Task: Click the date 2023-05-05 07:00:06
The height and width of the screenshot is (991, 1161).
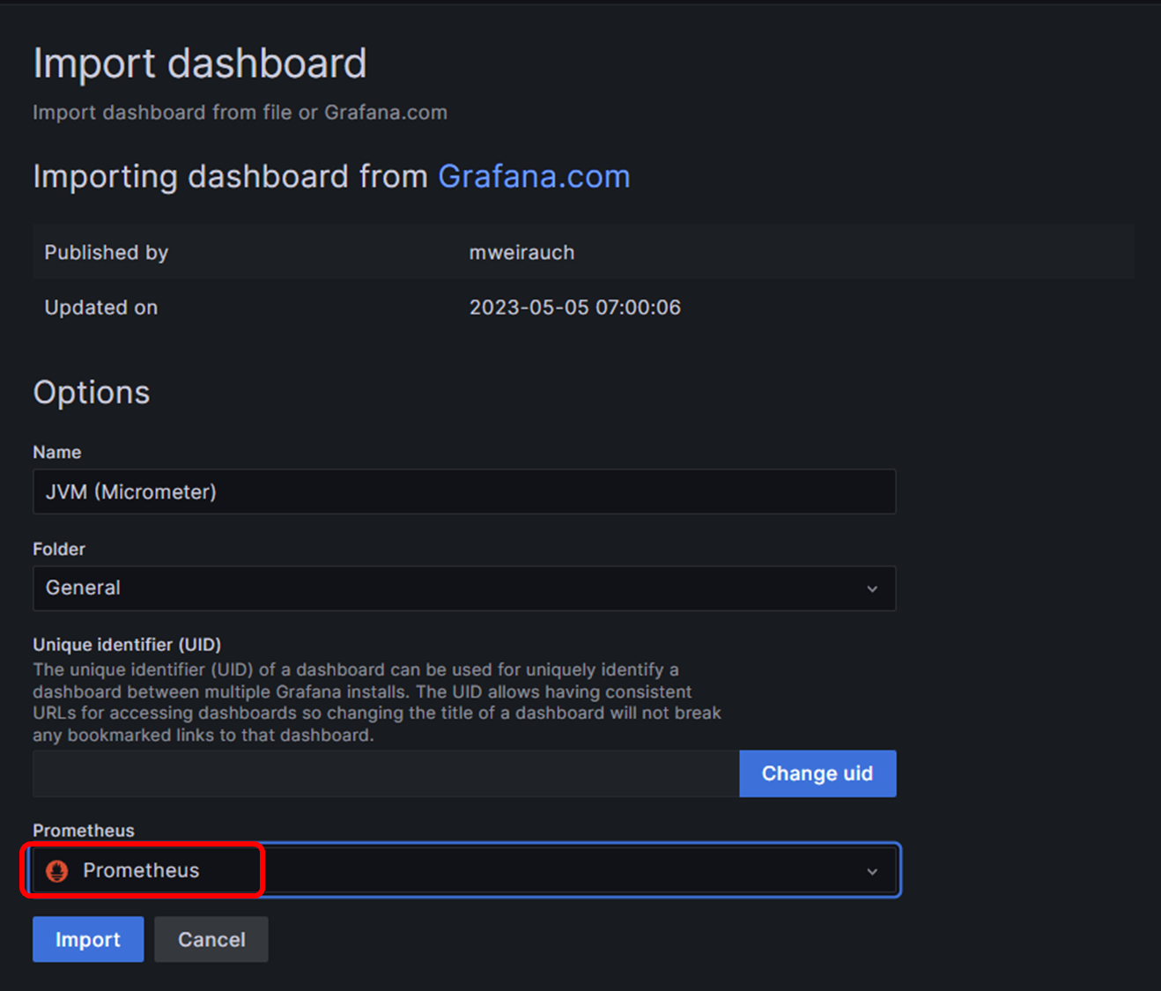Action: (x=574, y=307)
